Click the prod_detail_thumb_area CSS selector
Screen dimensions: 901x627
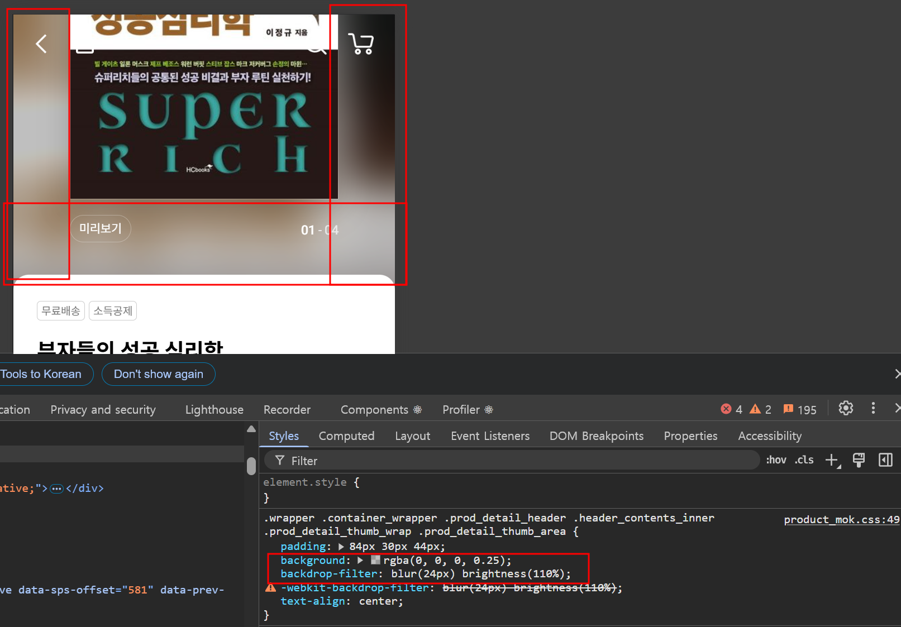(x=492, y=532)
